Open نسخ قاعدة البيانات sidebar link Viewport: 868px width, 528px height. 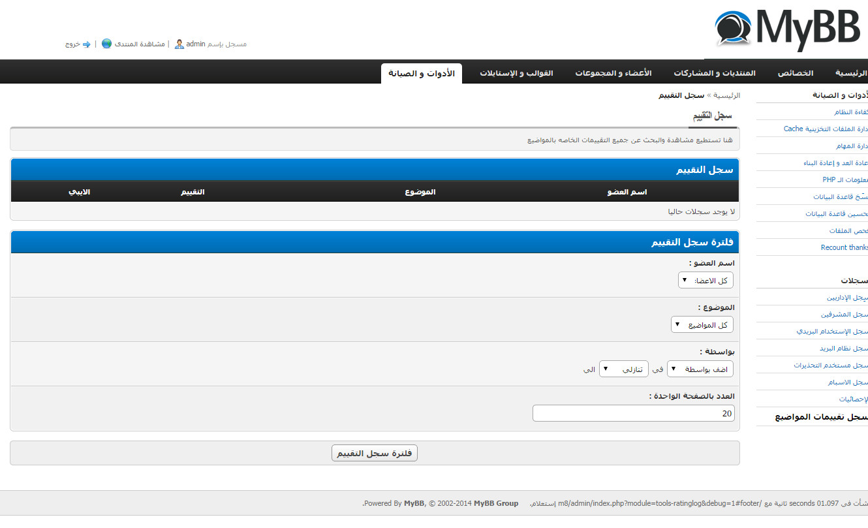(x=840, y=197)
